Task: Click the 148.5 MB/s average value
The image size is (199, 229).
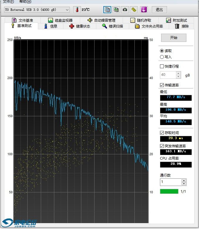Action: 176,122
